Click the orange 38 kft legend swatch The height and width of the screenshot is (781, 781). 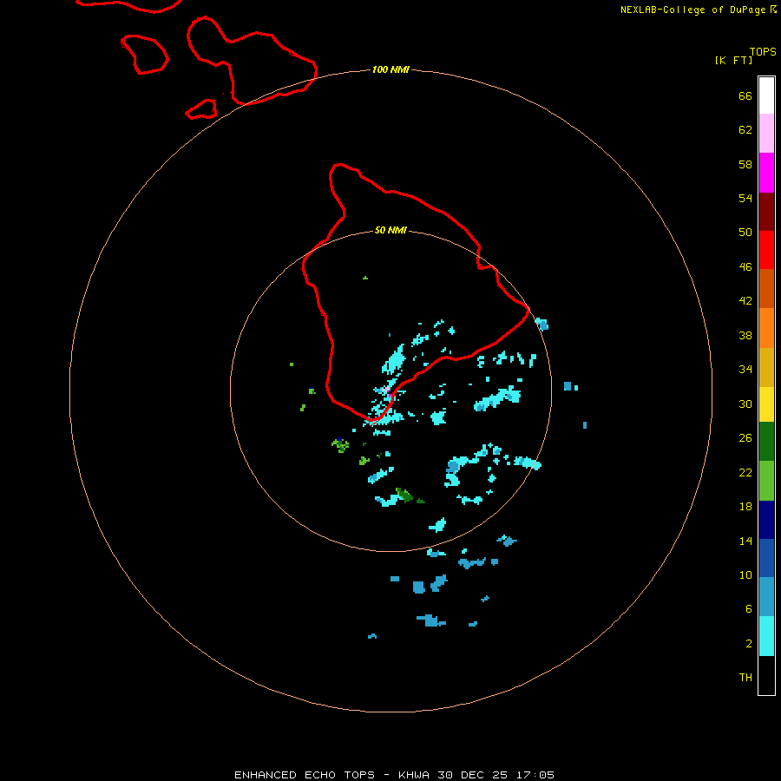click(x=766, y=328)
